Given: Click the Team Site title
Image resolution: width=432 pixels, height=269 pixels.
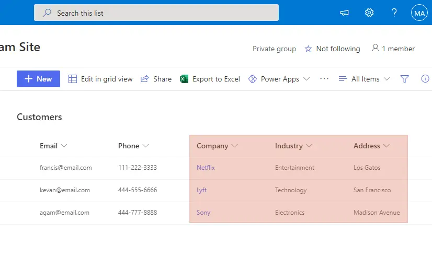Looking at the screenshot, I should click(20, 47).
